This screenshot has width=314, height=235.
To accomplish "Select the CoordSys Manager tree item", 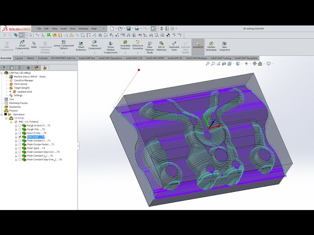I will [24, 80].
